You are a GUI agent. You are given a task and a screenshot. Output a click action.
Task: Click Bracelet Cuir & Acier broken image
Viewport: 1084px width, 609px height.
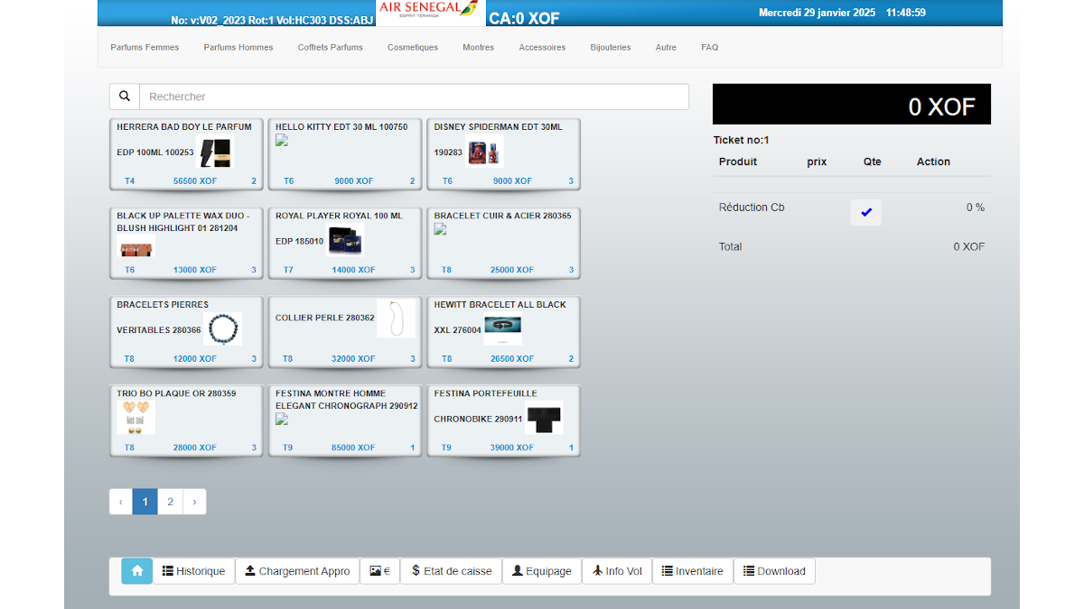coord(440,228)
